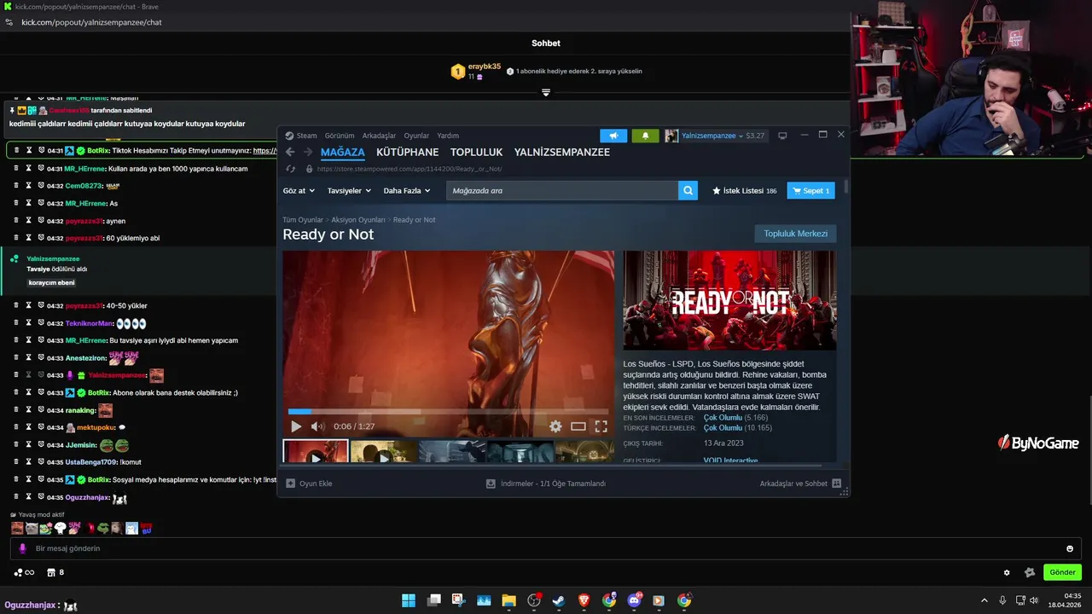Open the Arkadaşlar ve Sohbet icon
Screen dimensions: 1092x614
pos(836,484)
